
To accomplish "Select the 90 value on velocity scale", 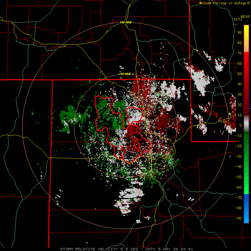I will click(240, 33).
